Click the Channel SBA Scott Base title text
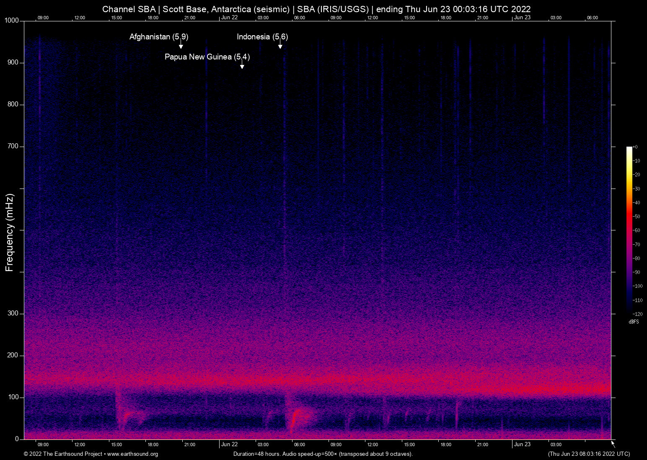 pyautogui.click(x=316, y=9)
